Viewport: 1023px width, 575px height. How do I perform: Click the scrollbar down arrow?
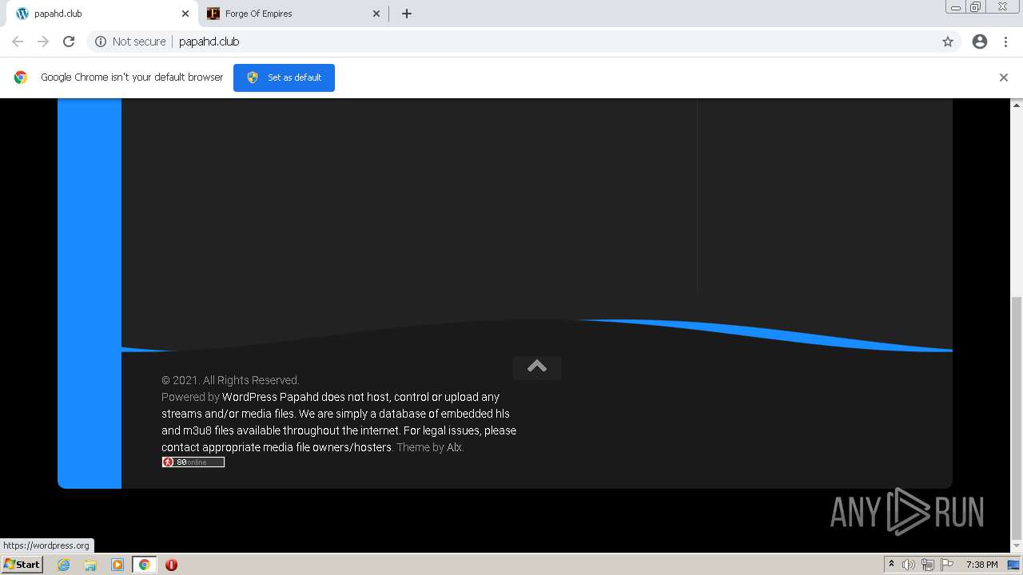(x=1017, y=546)
